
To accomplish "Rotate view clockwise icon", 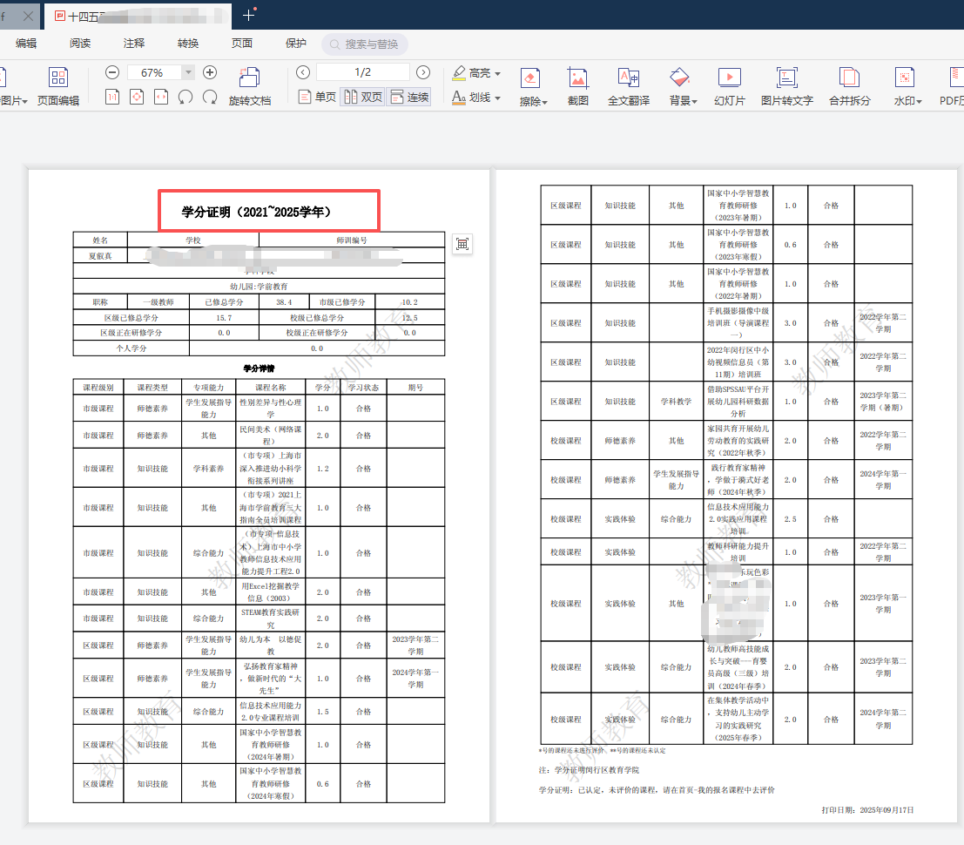I will click(210, 97).
